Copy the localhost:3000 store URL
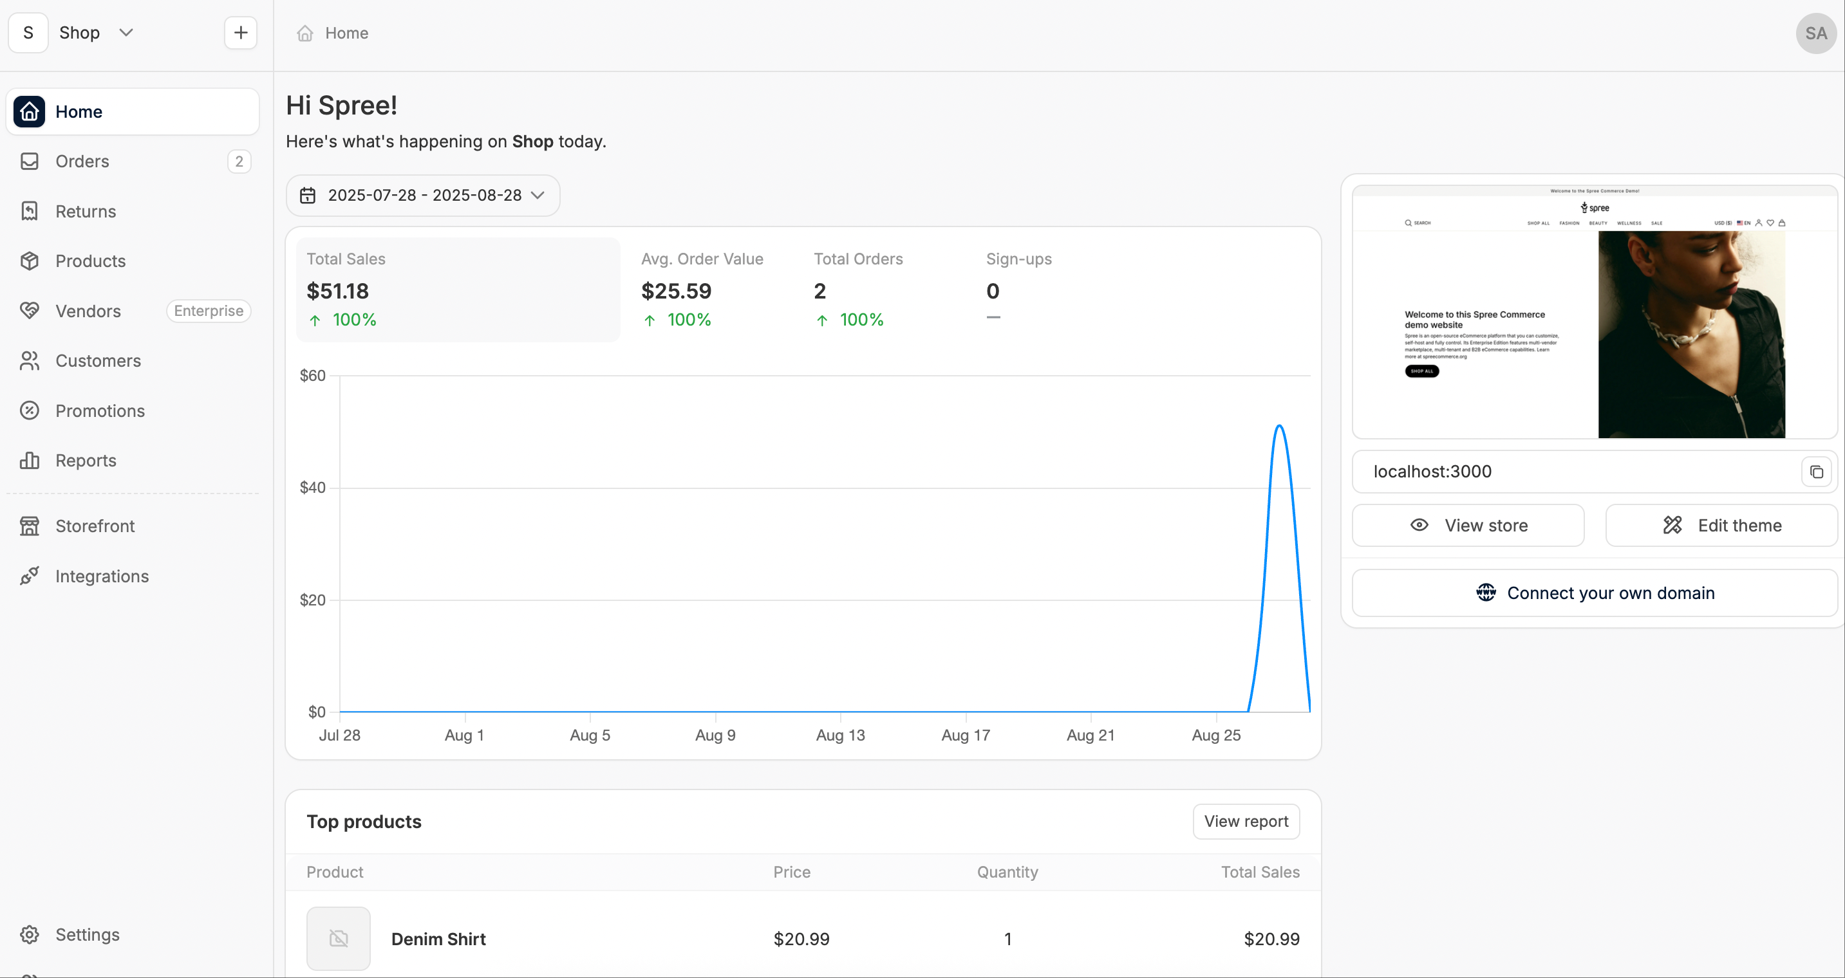Screen dimensions: 1845x978 [1816, 472]
